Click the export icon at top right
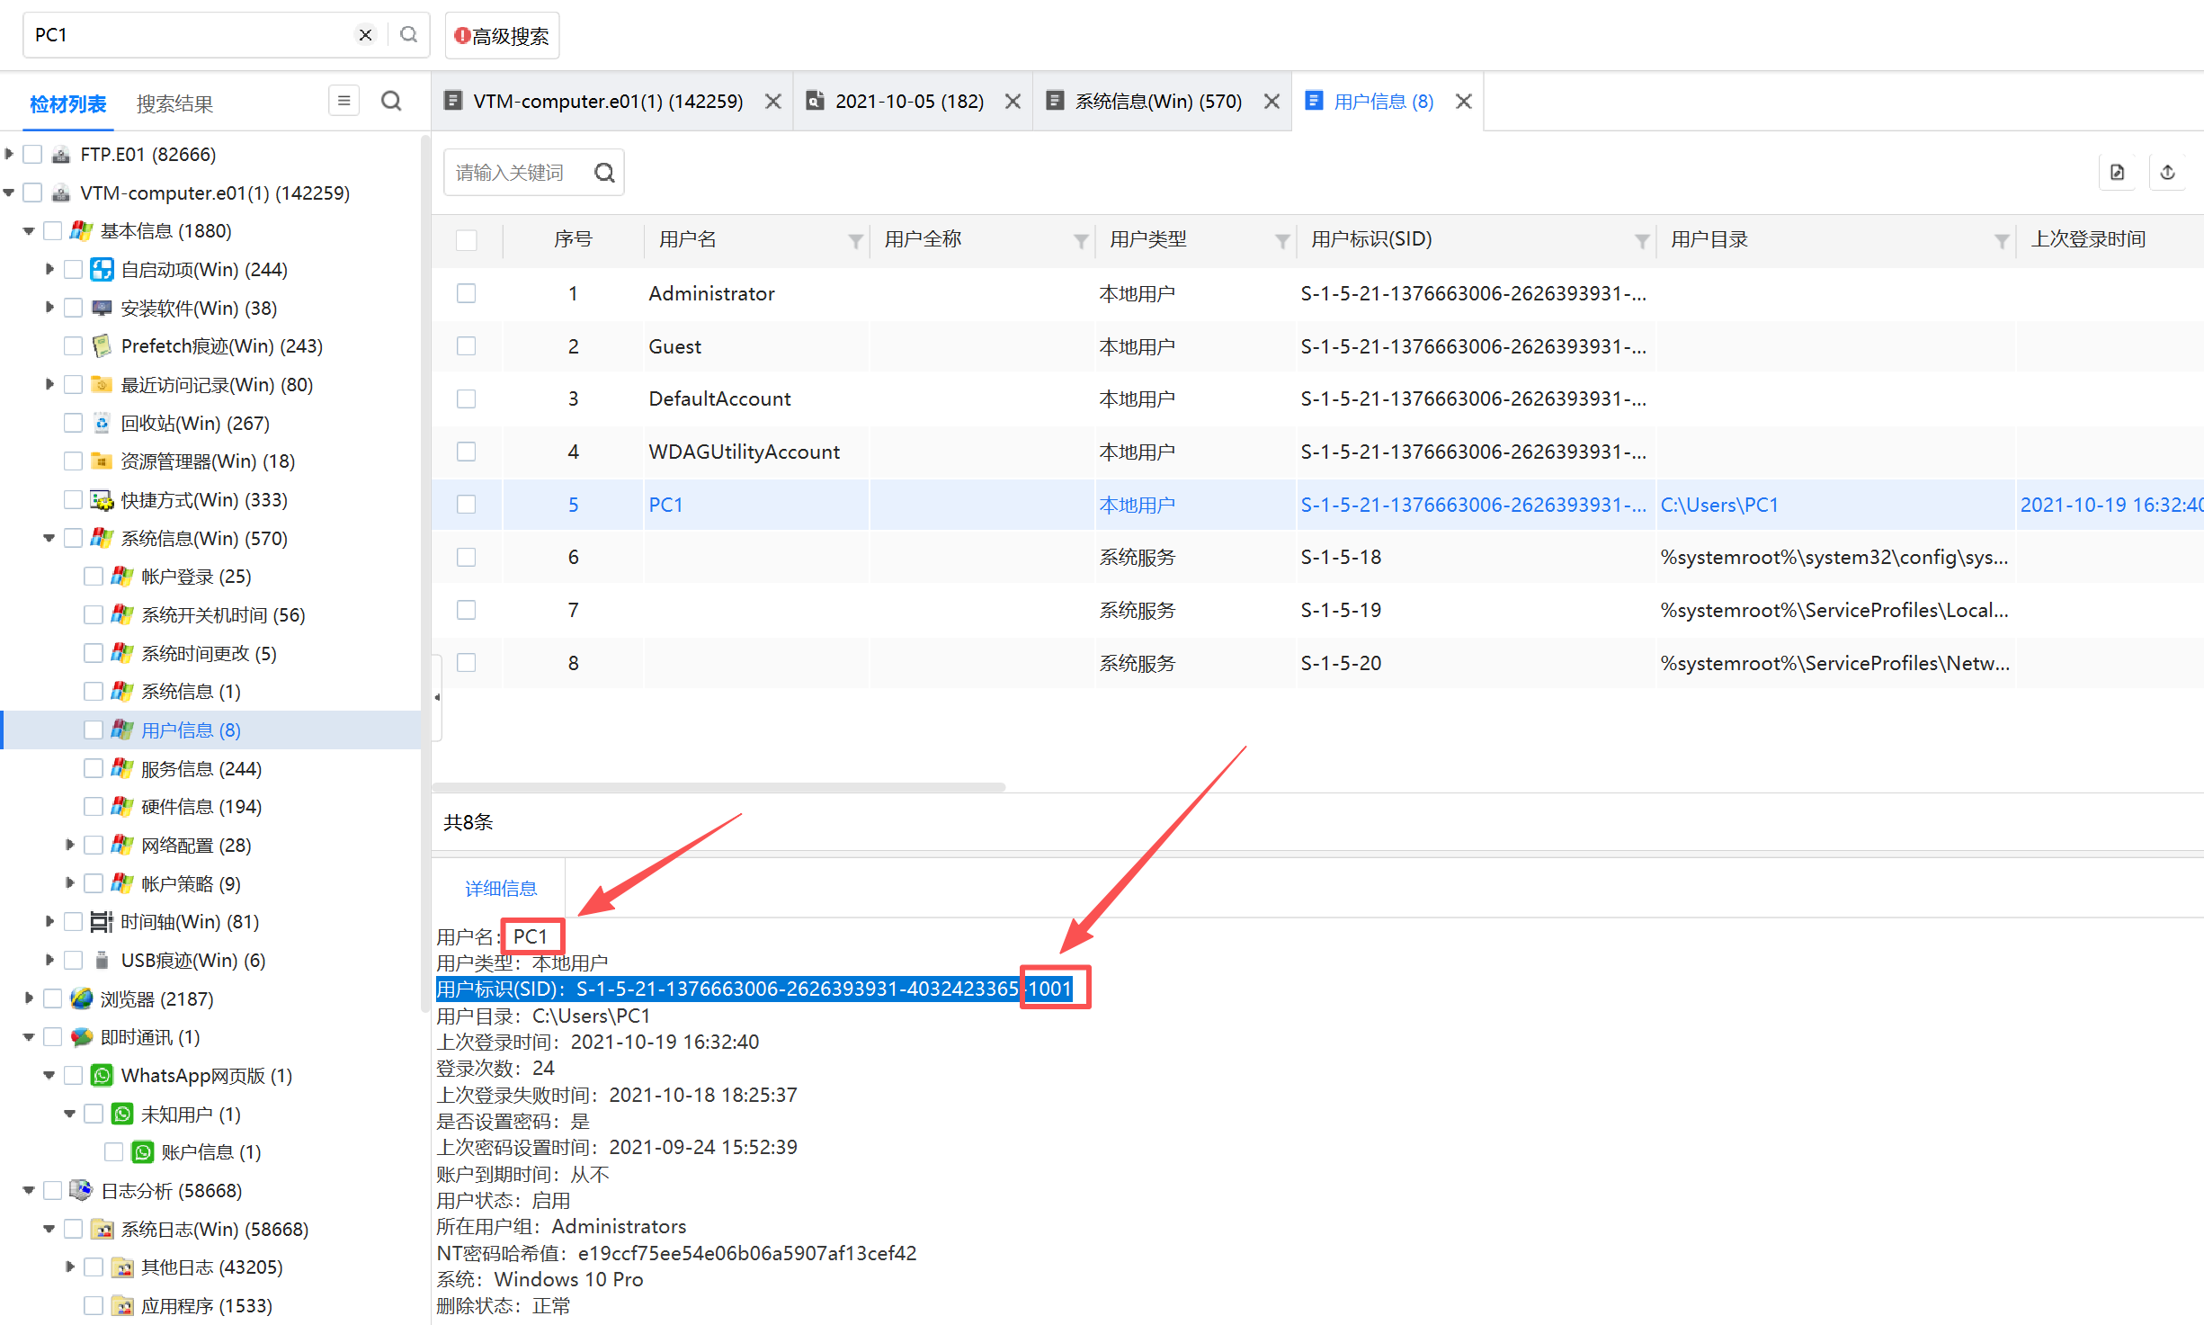This screenshot has height=1325, width=2204. 2167,173
